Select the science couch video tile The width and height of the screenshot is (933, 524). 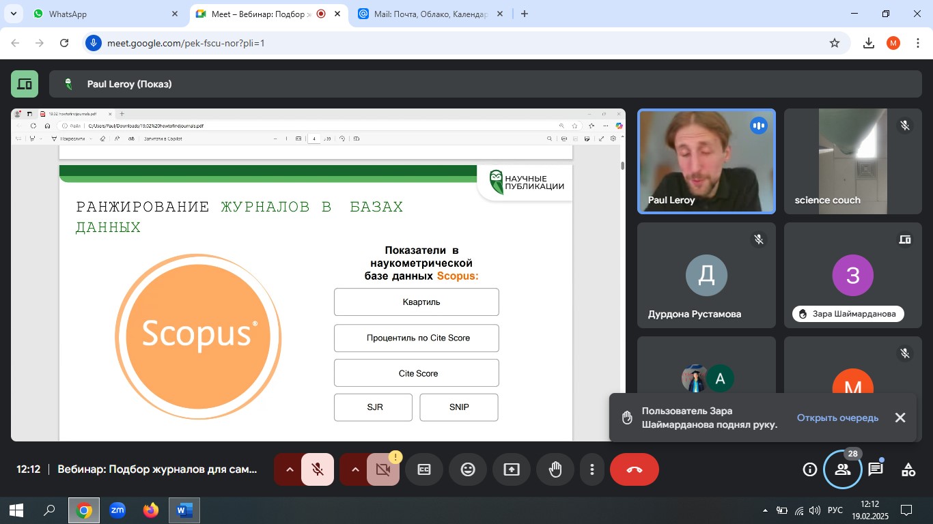click(852, 161)
